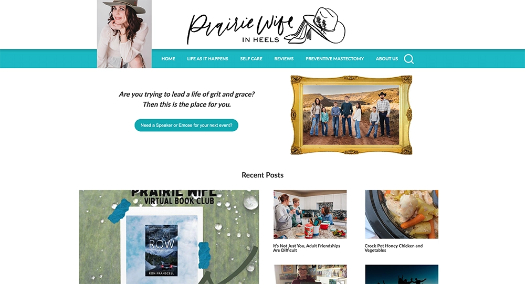This screenshot has width=525, height=284.
Task: Click the author portrait photo in the header
Action: 124,34
